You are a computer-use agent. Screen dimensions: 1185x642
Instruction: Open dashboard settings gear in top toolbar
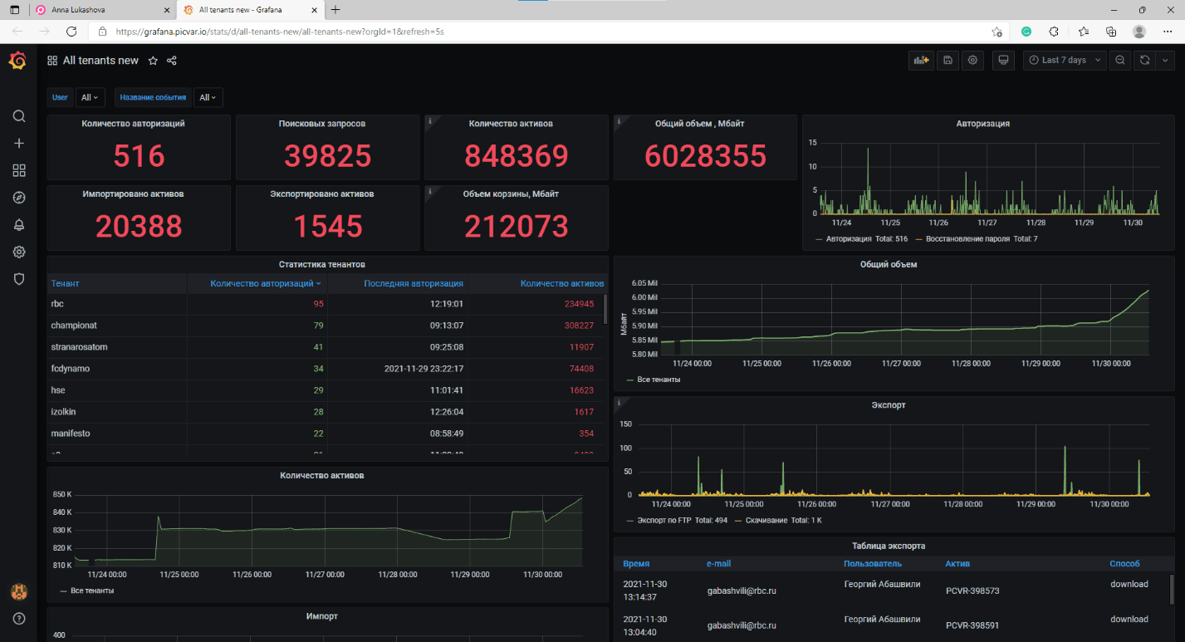[x=973, y=61]
